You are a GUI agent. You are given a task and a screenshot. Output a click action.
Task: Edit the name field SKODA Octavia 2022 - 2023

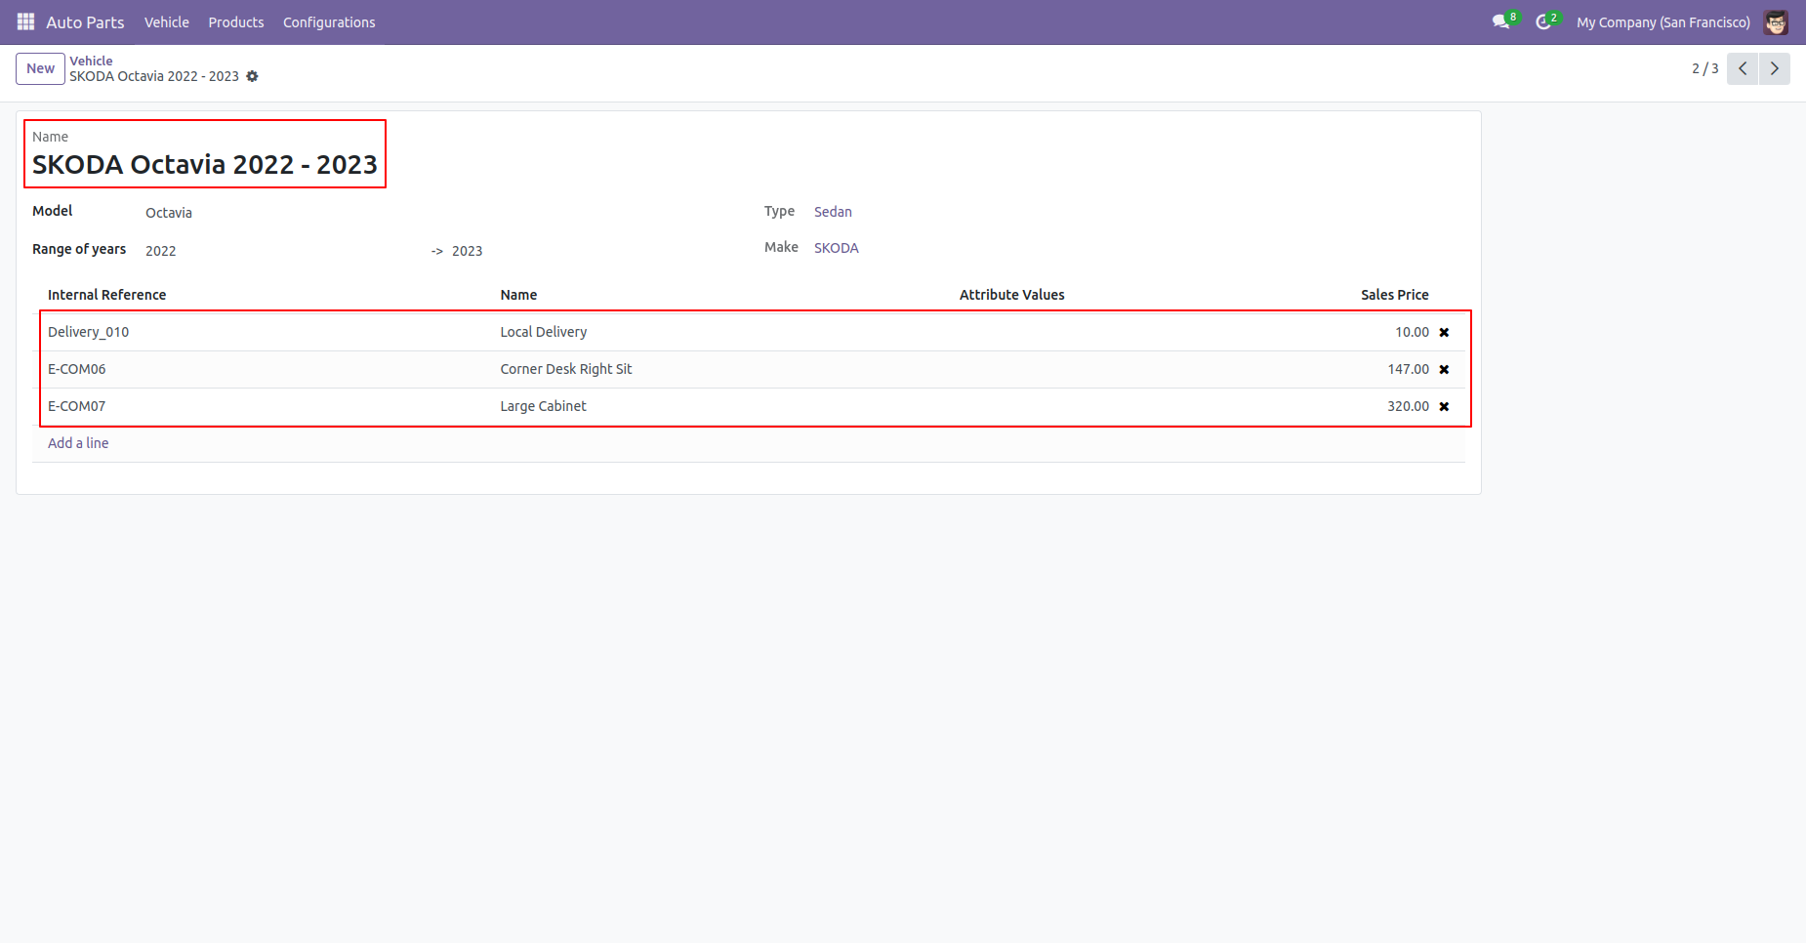tap(205, 164)
